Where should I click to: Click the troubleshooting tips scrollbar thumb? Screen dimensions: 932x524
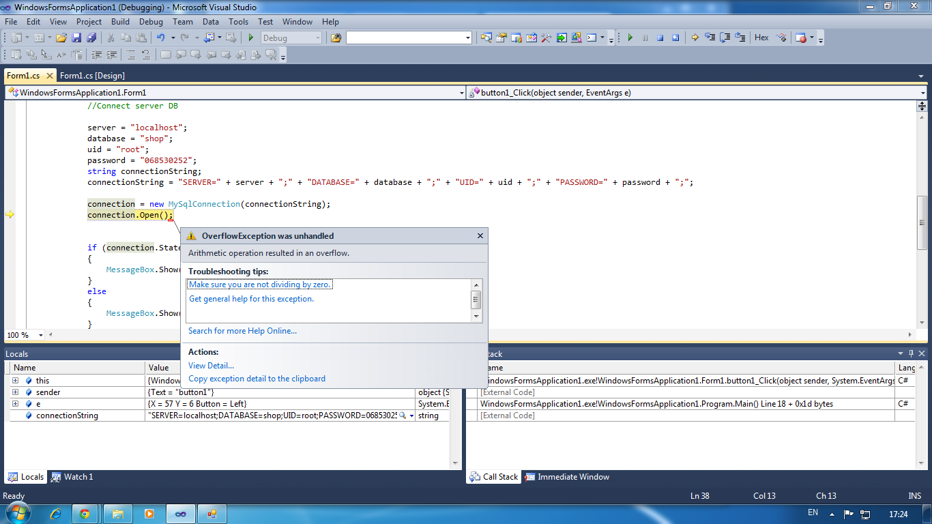[476, 300]
